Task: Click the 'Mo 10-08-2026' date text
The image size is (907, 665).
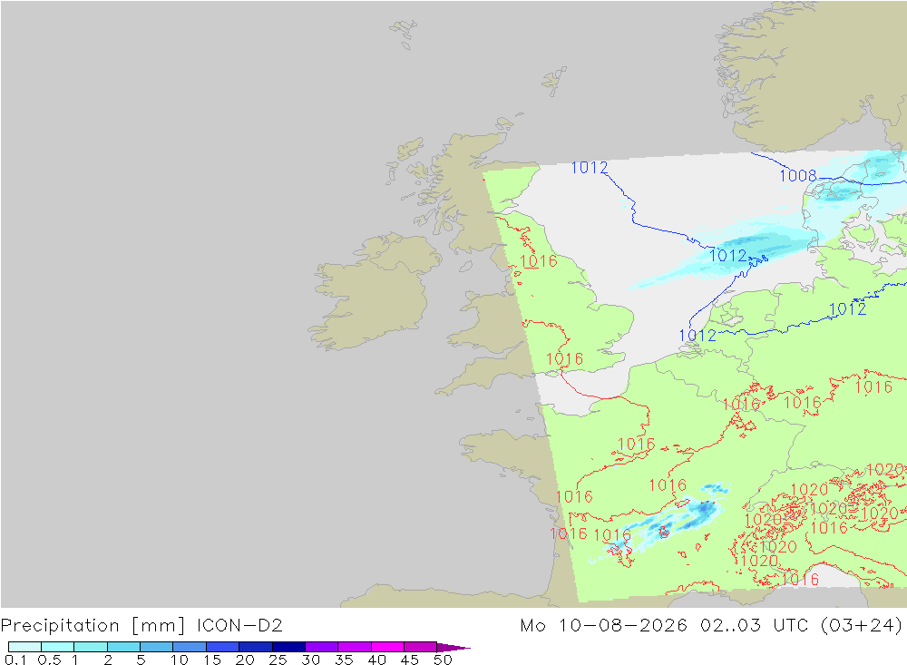Action: (604, 626)
